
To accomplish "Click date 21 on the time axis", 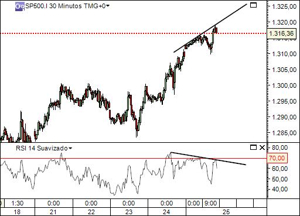I will tap(53, 212).
